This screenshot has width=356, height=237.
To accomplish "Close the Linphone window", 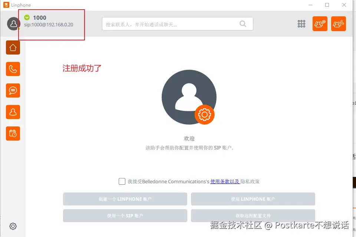I will tap(344, 5).
